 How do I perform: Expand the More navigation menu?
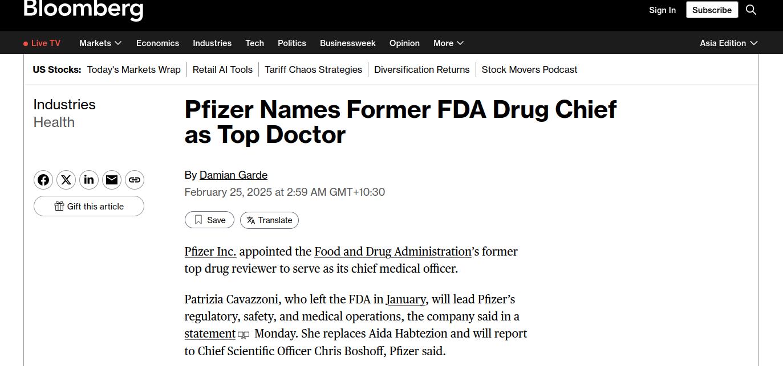click(448, 43)
